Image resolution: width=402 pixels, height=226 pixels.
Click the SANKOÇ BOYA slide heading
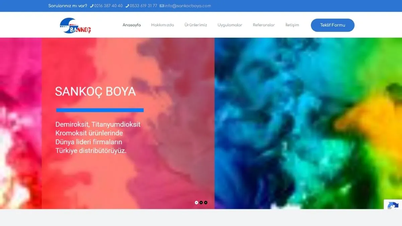(x=95, y=92)
